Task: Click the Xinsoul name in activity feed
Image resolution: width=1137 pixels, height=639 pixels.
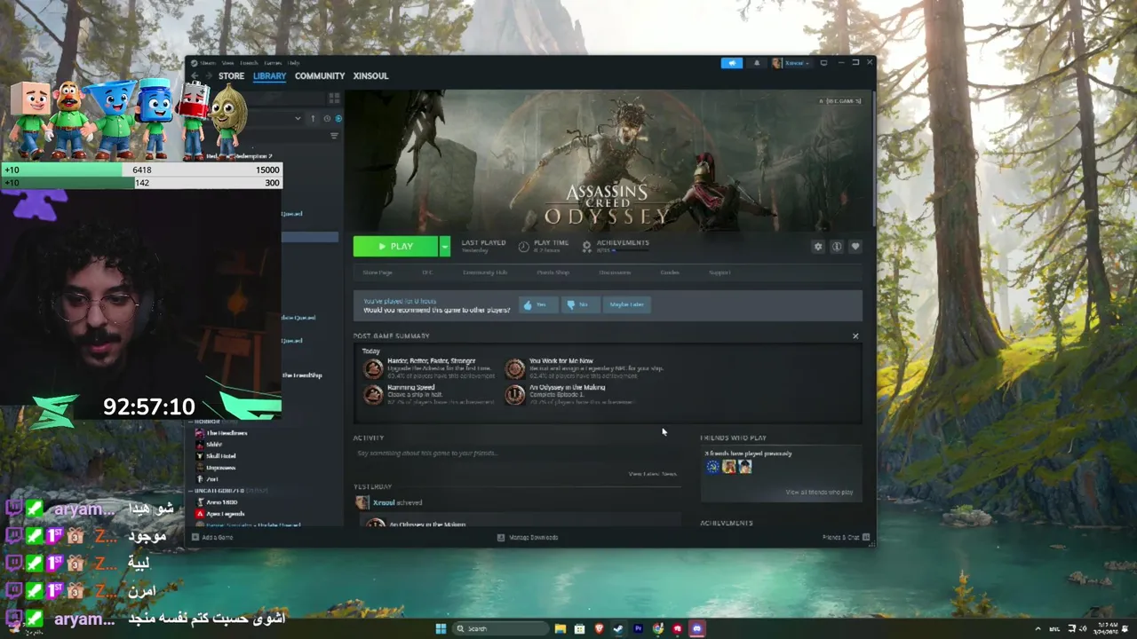Action: click(x=384, y=502)
